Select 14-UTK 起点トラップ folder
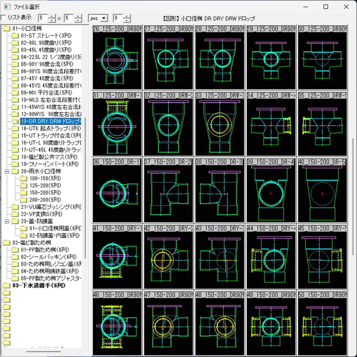 click(51, 128)
